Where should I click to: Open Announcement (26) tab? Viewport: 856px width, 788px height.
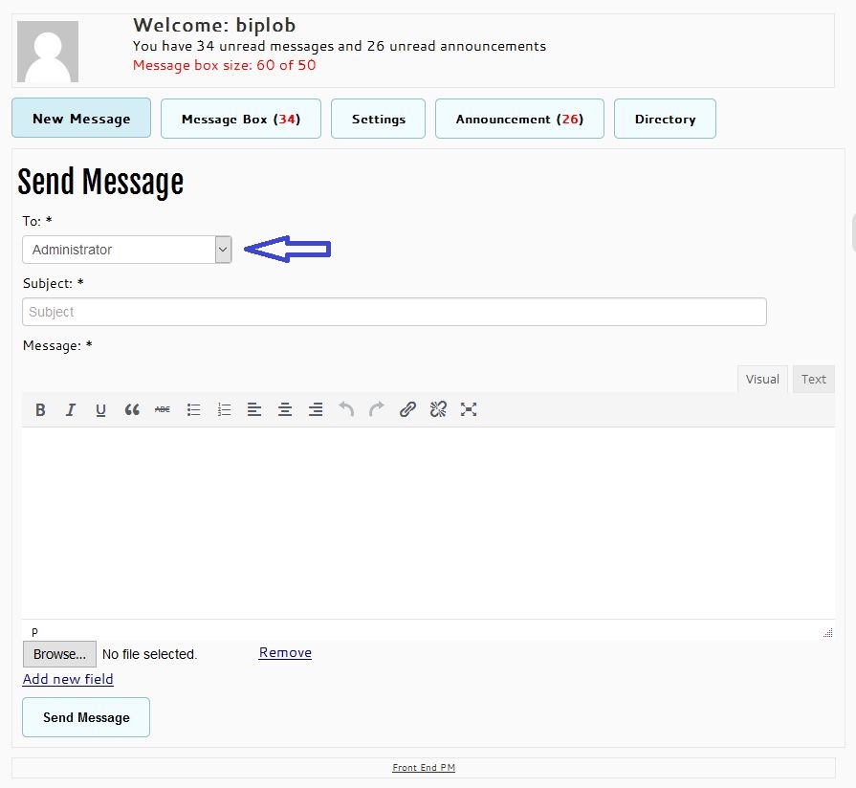(x=519, y=119)
